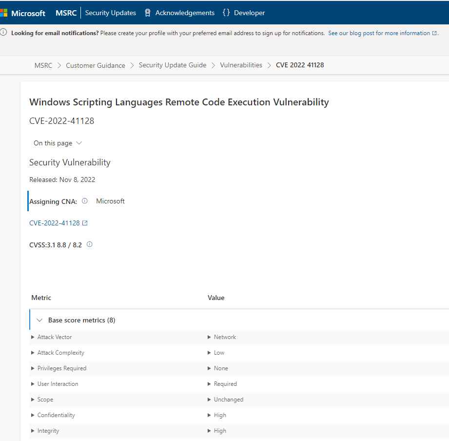Click the external link icon beside CVE-2022-41128 link

point(85,223)
